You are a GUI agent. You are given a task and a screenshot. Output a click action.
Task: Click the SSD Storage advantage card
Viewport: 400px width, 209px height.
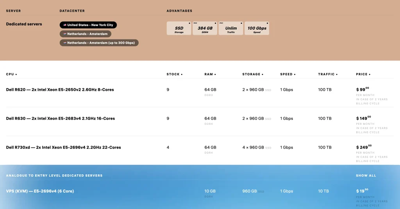[179, 28]
